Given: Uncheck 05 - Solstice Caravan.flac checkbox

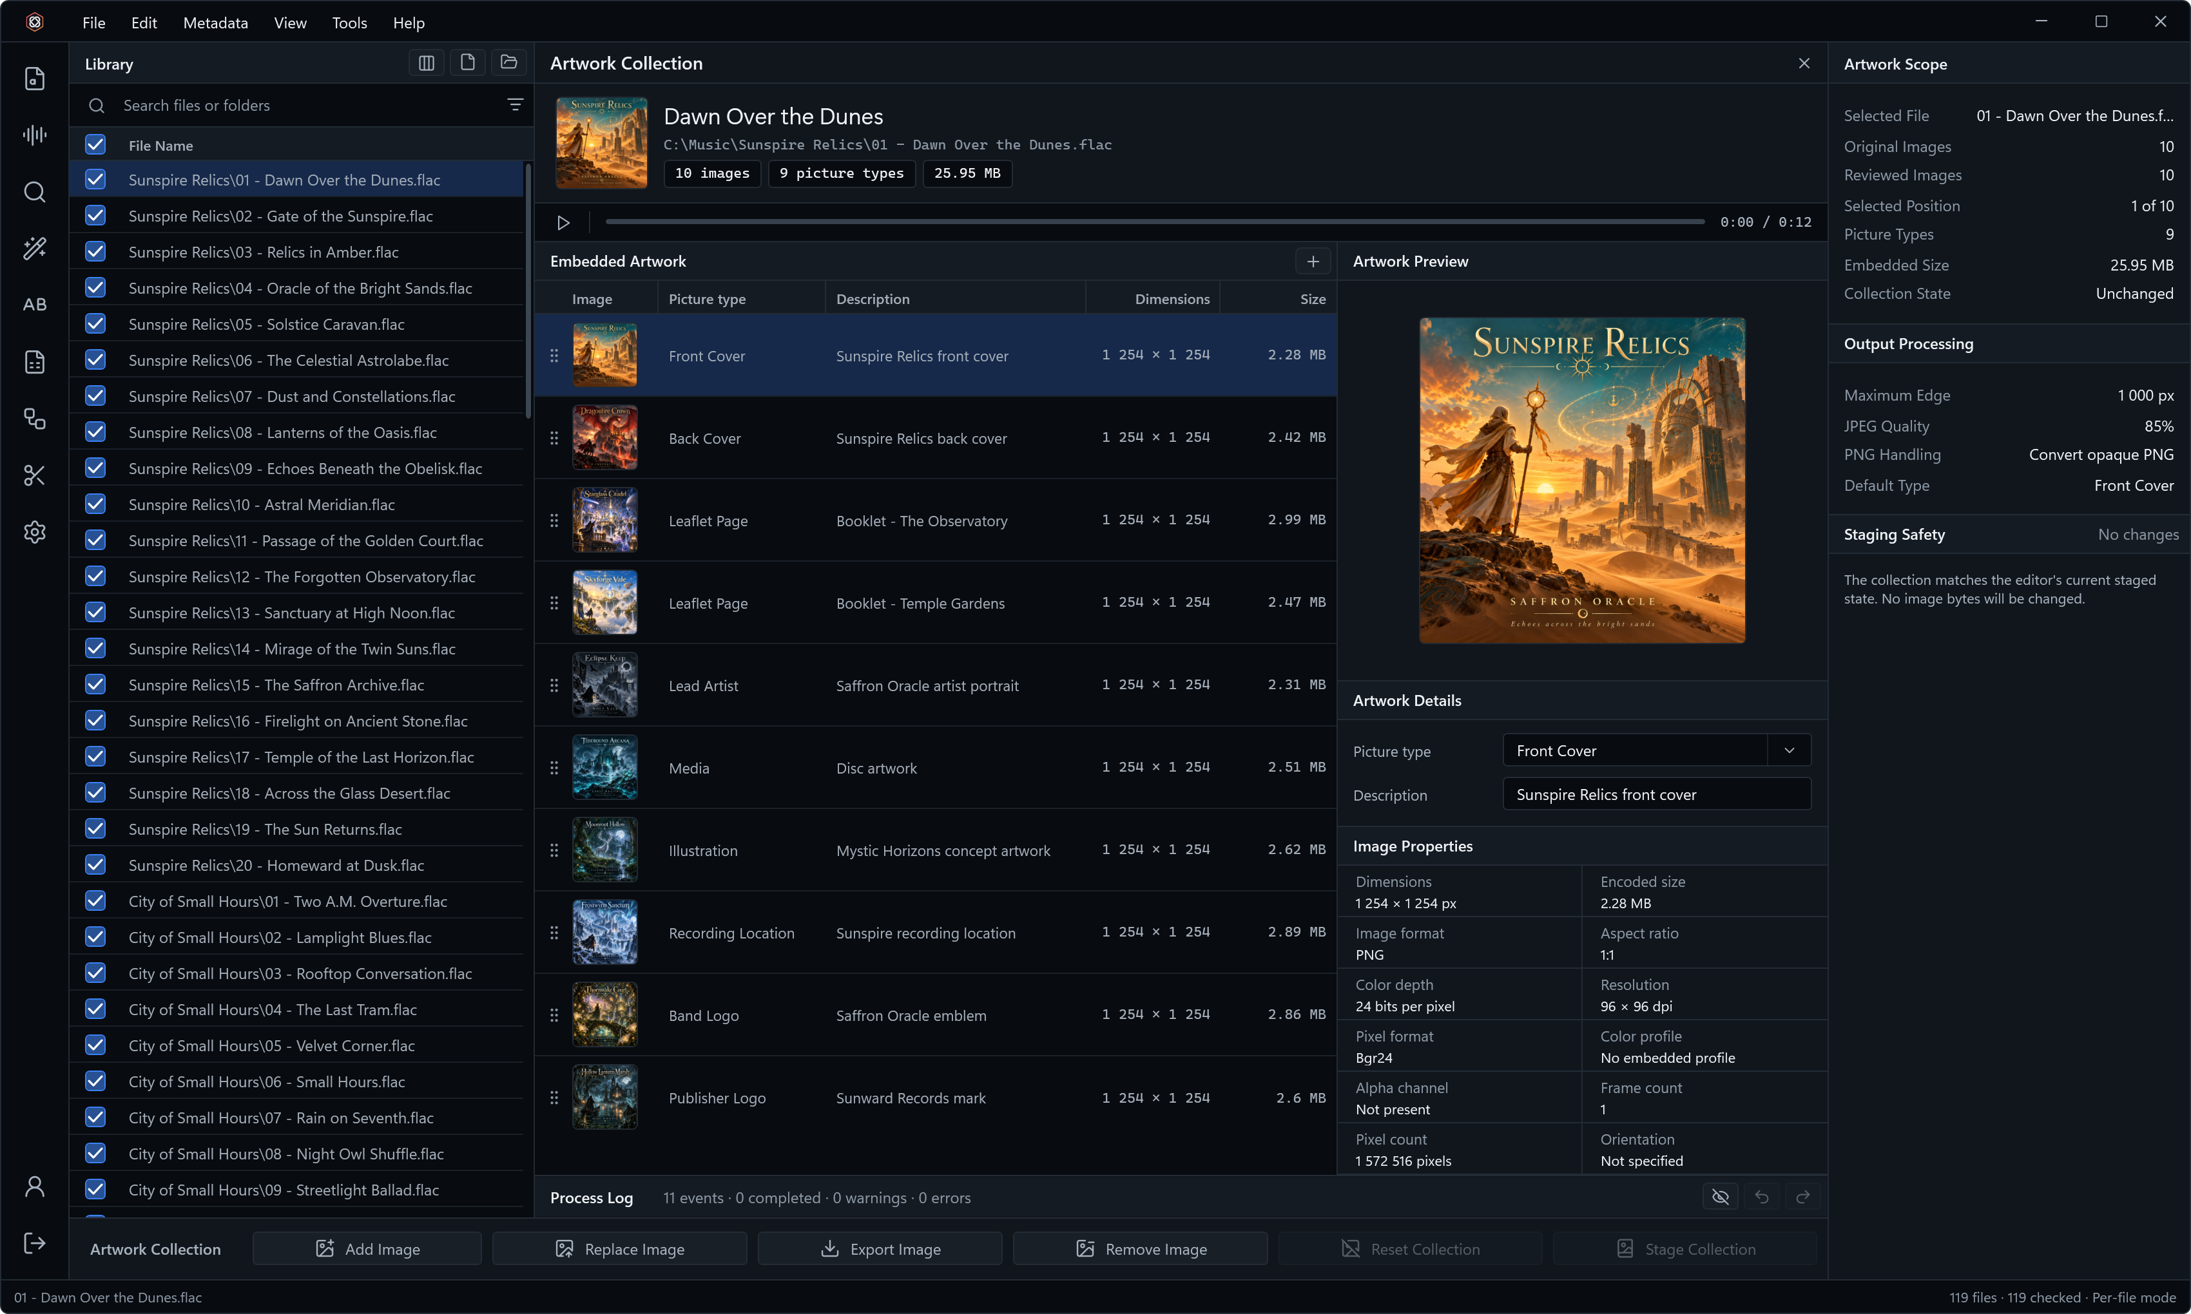Looking at the screenshot, I should (95, 324).
